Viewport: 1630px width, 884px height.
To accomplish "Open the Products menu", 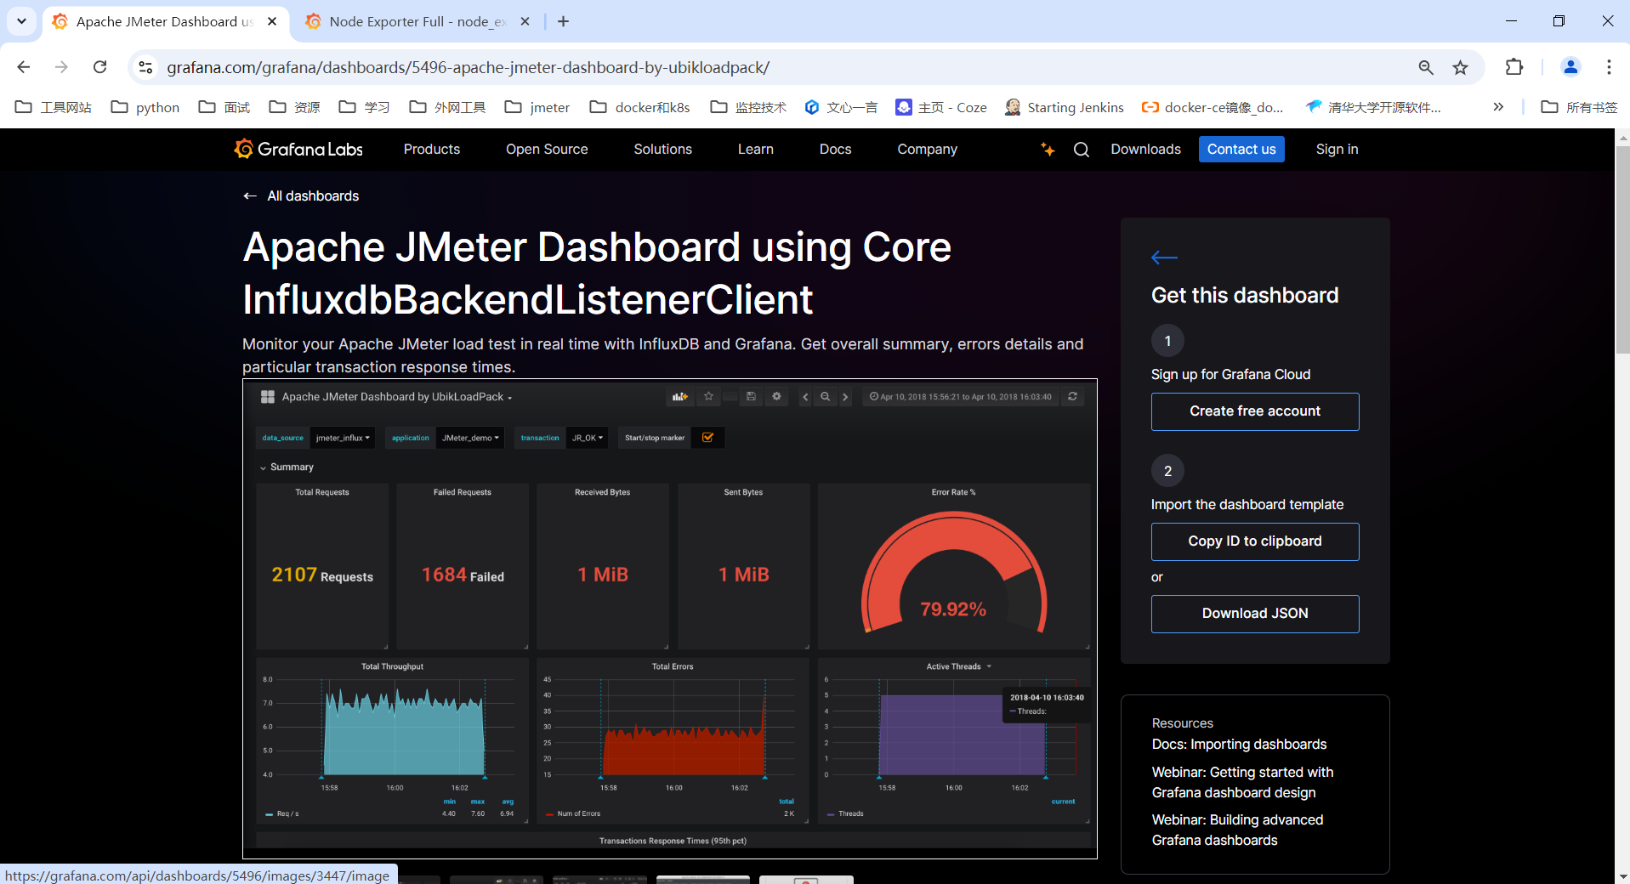I will tap(432, 149).
